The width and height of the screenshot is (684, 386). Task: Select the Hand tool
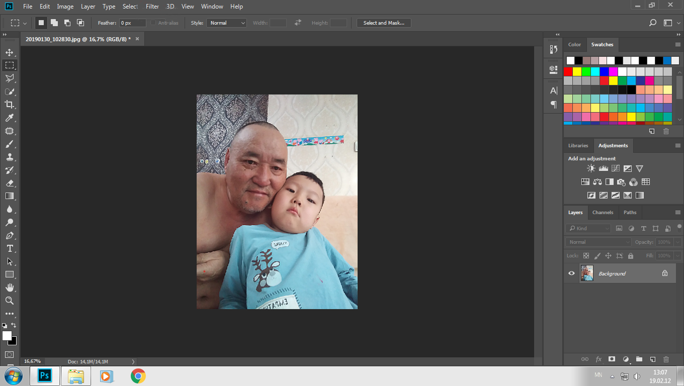10,287
